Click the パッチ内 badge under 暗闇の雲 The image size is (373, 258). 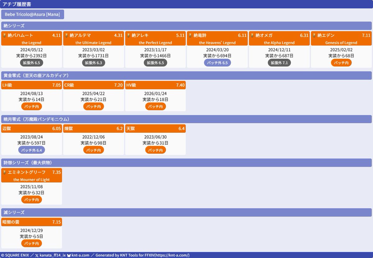click(32, 243)
